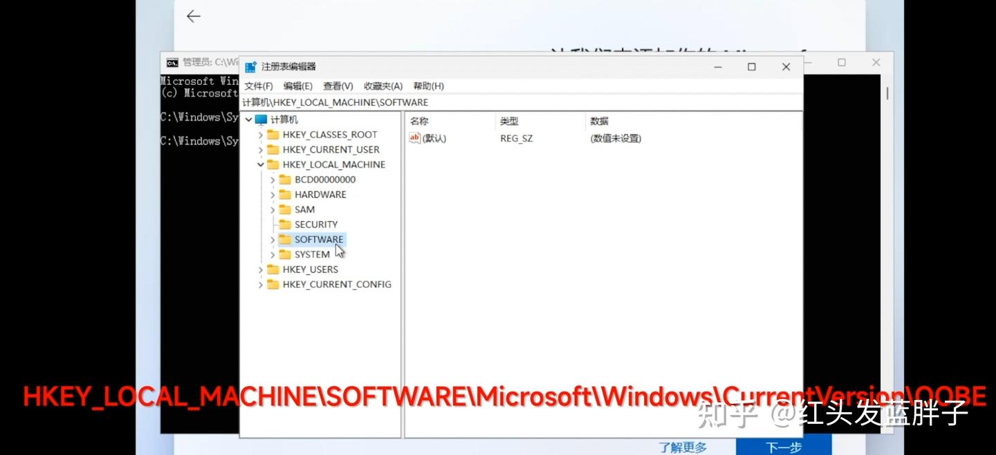Expand HKEY_CURRENT_CONFIG arrow
This screenshot has width=996, height=455.
click(261, 284)
